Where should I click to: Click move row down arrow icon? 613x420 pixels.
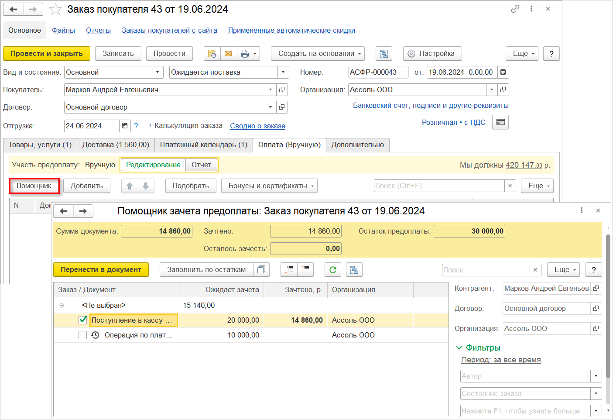pos(146,186)
